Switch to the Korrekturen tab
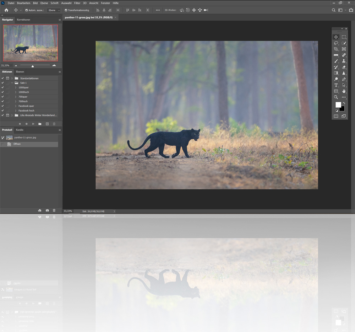This screenshot has height=332, width=355. 23,20
